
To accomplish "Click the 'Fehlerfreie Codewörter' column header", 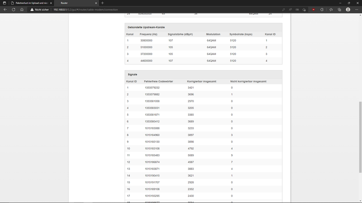I will click(x=158, y=82).
